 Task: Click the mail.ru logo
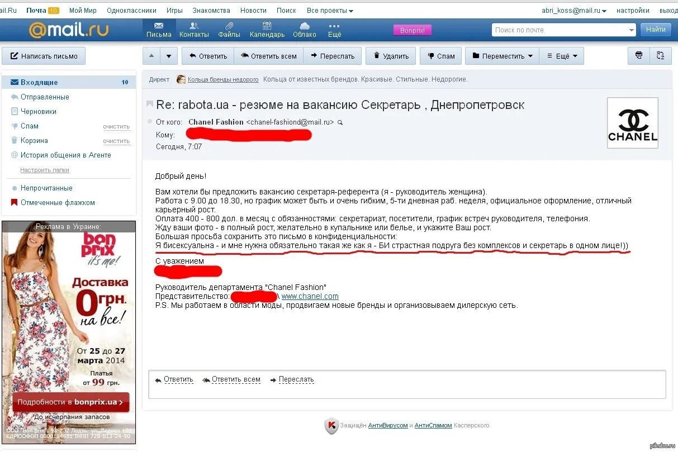click(x=69, y=30)
